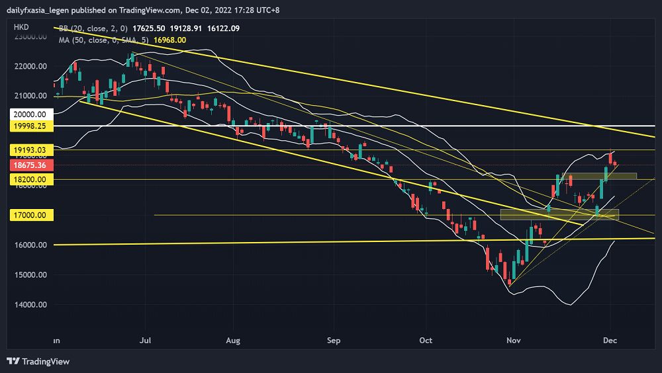Click the 17000.00 yellow price label
Screen dimensions: 662x373
click(31, 215)
